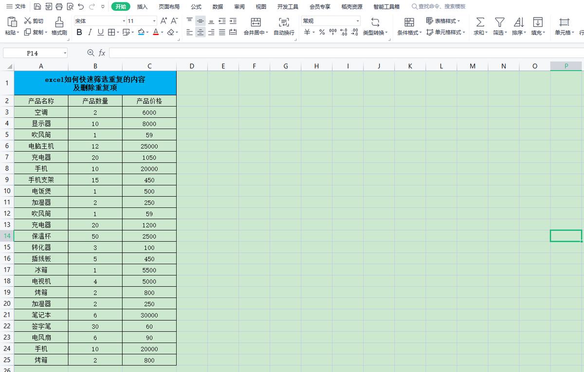Image resolution: width=584 pixels, height=372 pixels.
Task: Click the Redo arrow icon
Action: click(x=91, y=7)
